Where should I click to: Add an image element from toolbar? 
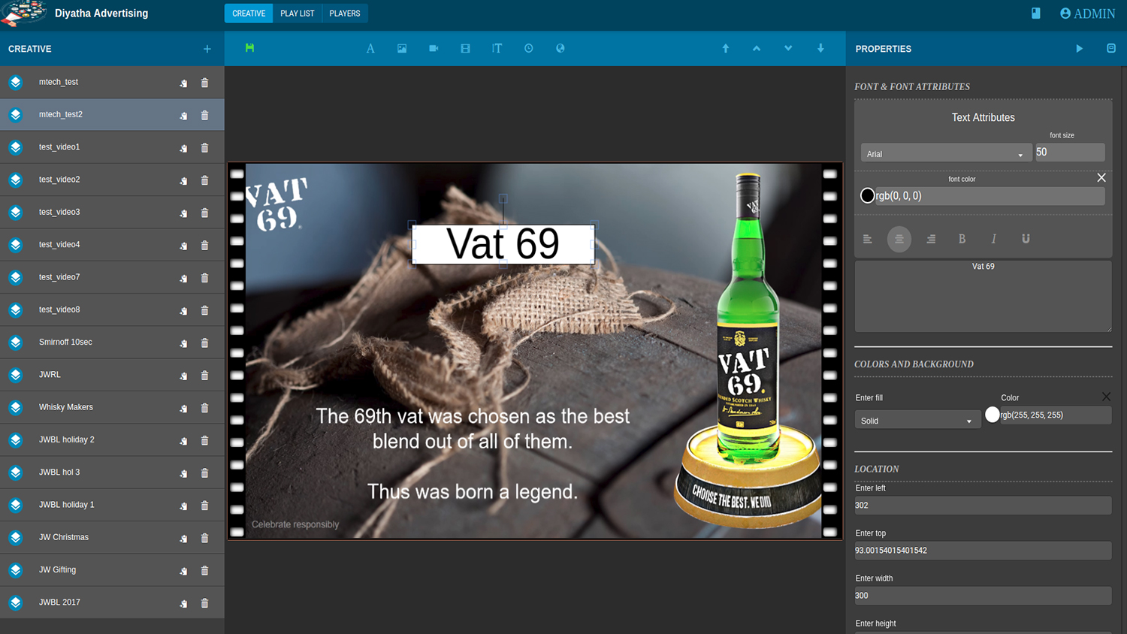pos(402,48)
